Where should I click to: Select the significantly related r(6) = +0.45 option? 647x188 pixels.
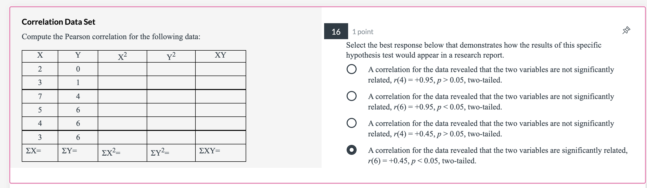pyautogui.click(x=352, y=151)
